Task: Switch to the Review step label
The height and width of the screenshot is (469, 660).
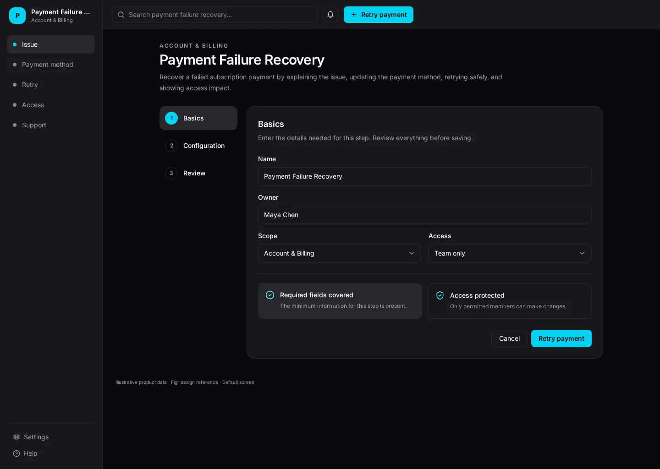Action: point(194,173)
